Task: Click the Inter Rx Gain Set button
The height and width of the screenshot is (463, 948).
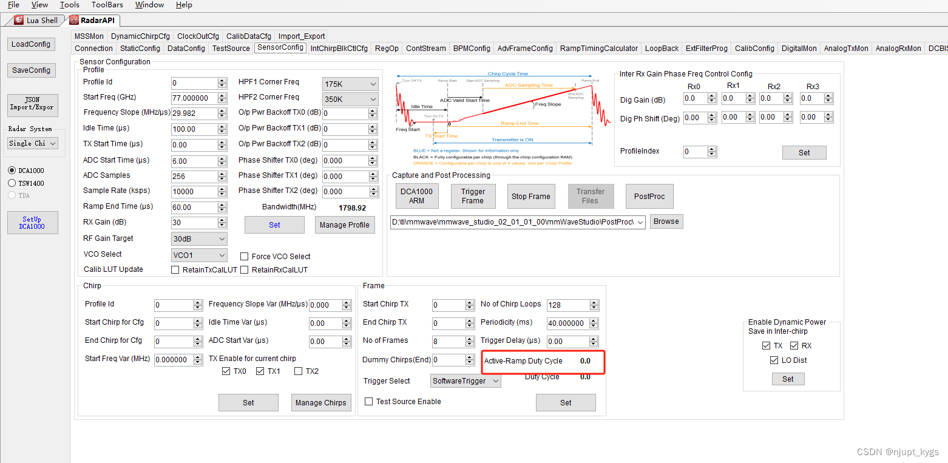Action: tap(804, 153)
